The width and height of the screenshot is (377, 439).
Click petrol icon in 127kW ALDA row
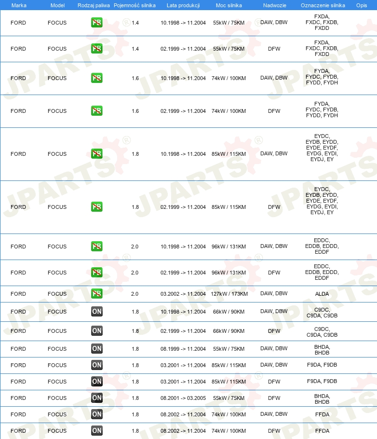click(x=96, y=293)
